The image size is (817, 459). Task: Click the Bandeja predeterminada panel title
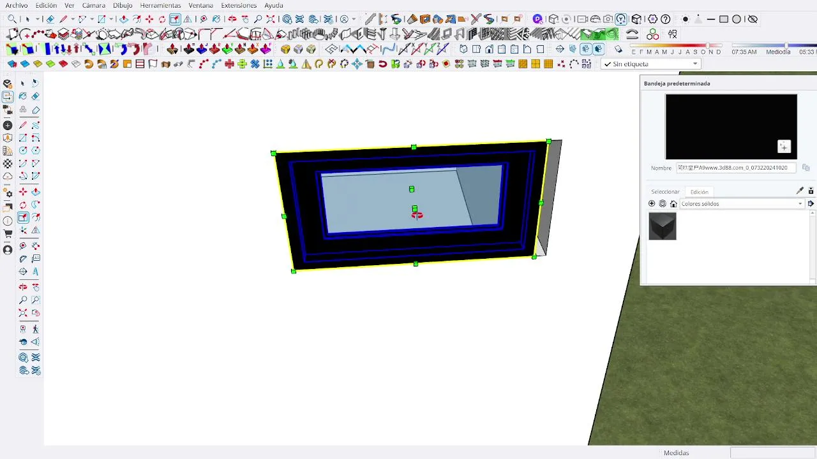pyautogui.click(x=677, y=84)
